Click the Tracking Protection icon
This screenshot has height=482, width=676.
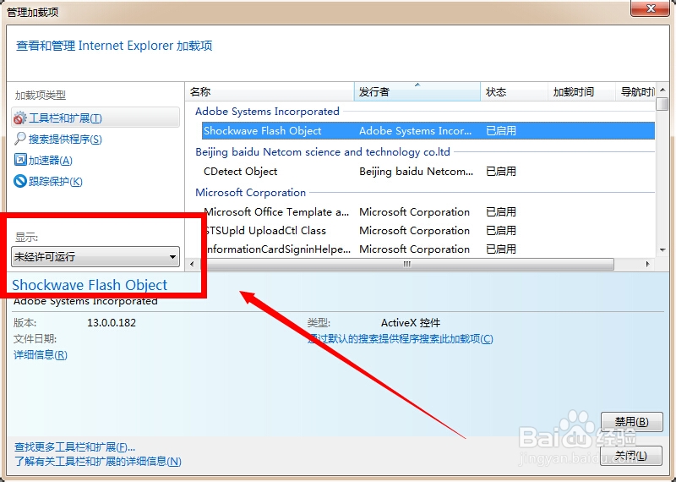(x=20, y=181)
